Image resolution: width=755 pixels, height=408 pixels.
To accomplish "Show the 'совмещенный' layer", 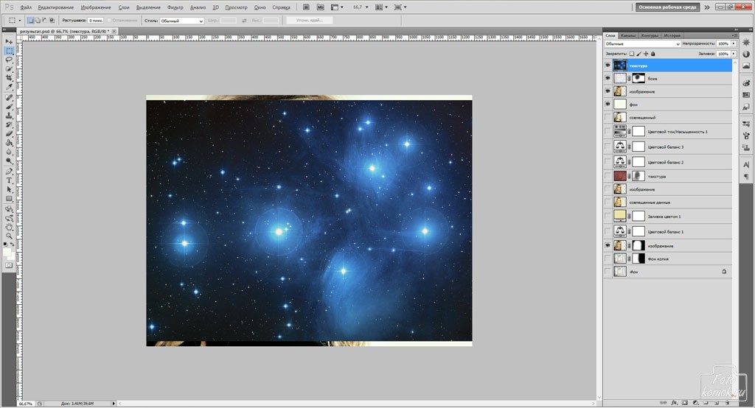I will pyautogui.click(x=607, y=117).
